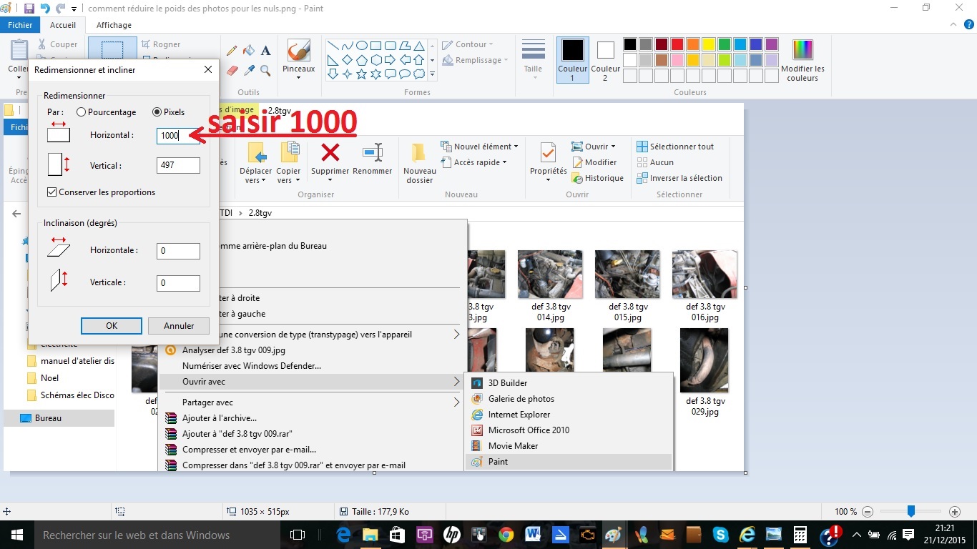Select the Fill bucket tool
Screen dimensions: 977x549
coord(249,51)
